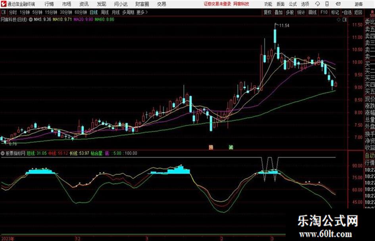This screenshot has width=375, height=241.
Task: Activate the 画线 drawing tool button
Action: [x=312, y=12]
